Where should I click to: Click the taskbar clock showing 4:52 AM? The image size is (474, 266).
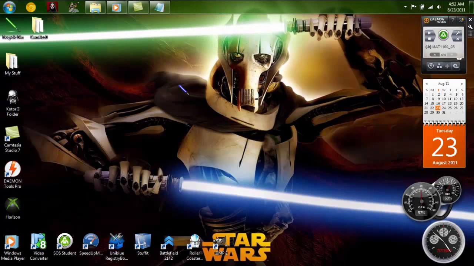(456, 7)
